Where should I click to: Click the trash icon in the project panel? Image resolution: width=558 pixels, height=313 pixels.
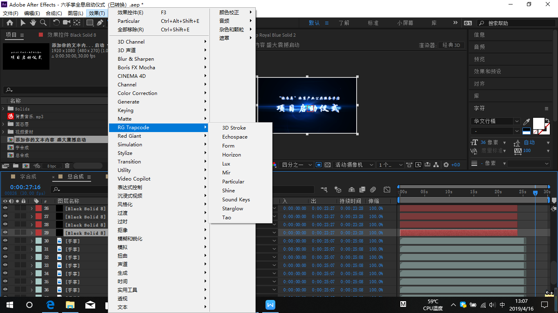point(67,165)
